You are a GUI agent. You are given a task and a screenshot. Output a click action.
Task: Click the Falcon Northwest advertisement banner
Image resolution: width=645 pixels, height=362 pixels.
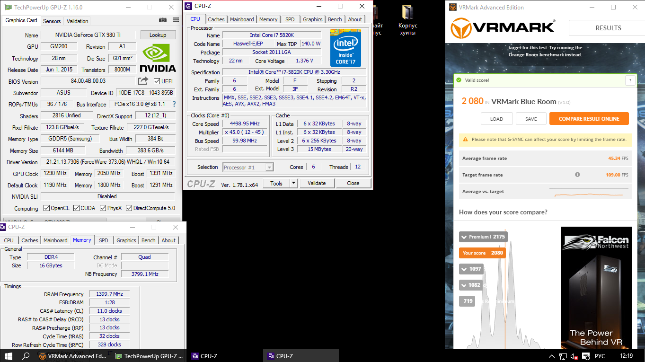[597, 288]
